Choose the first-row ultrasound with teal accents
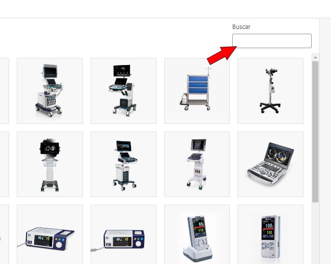This screenshot has height=264, width=331. click(50, 91)
